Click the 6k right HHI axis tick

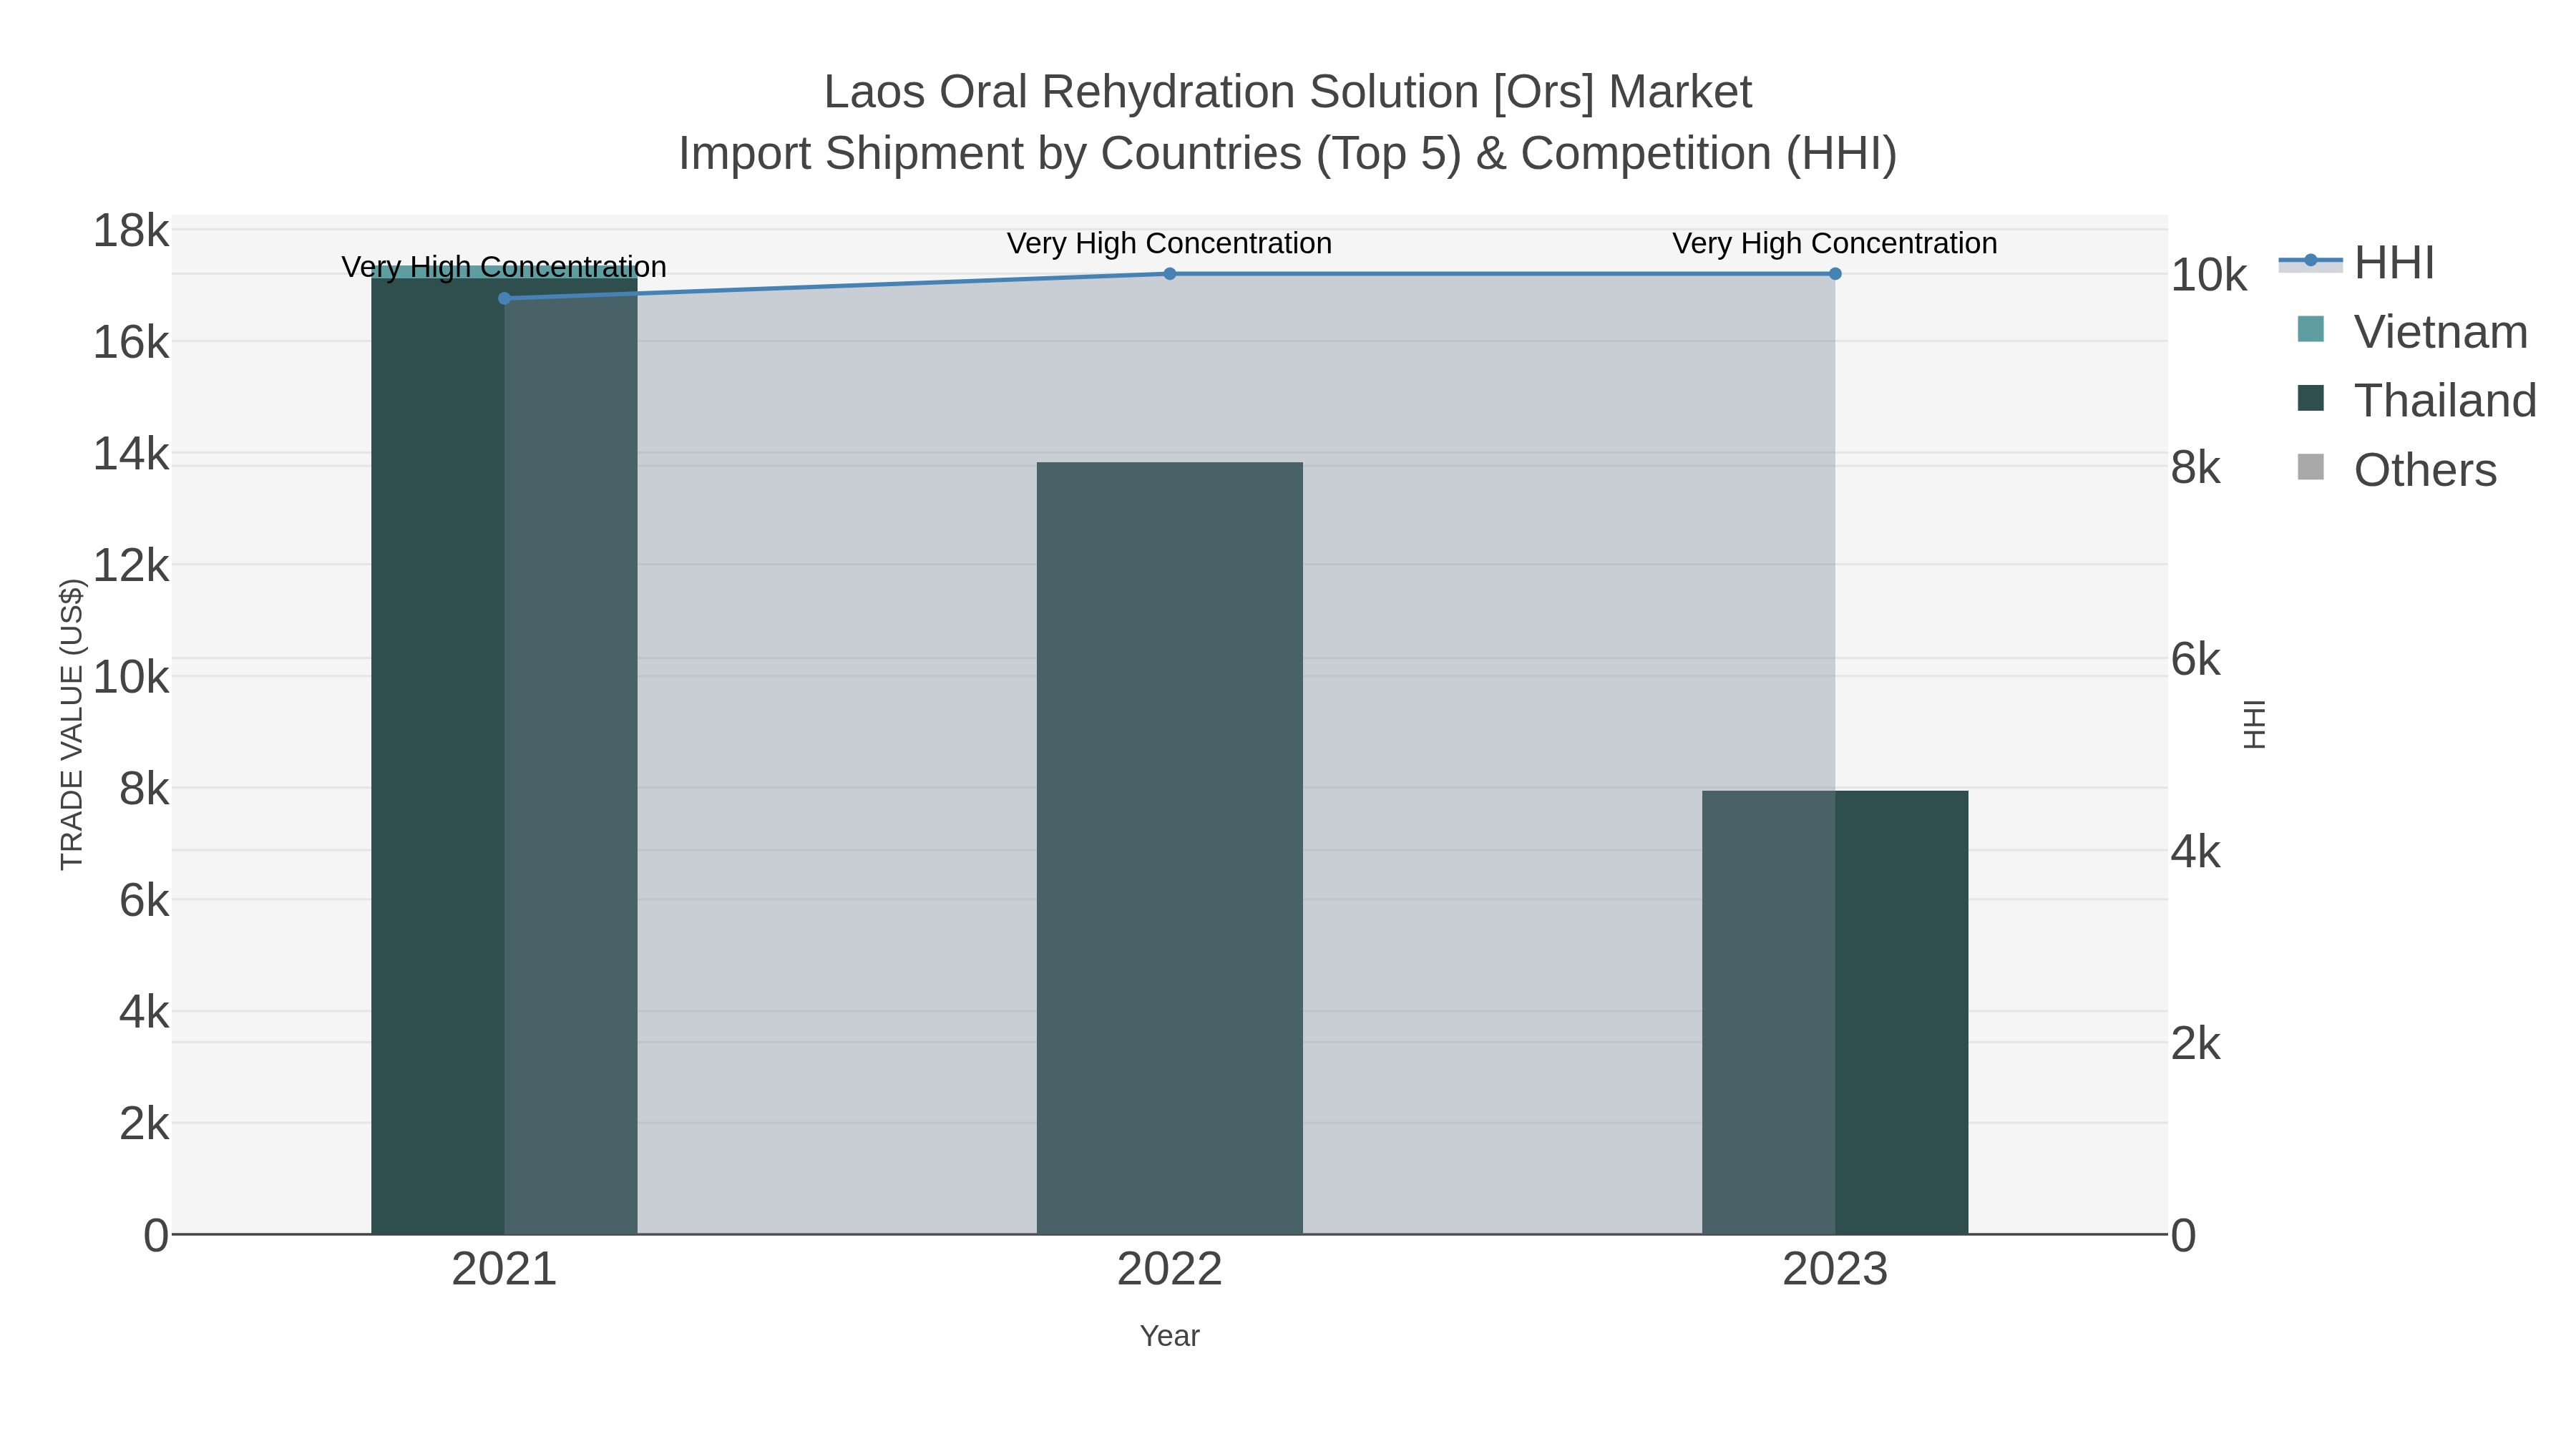click(2196, 659)
